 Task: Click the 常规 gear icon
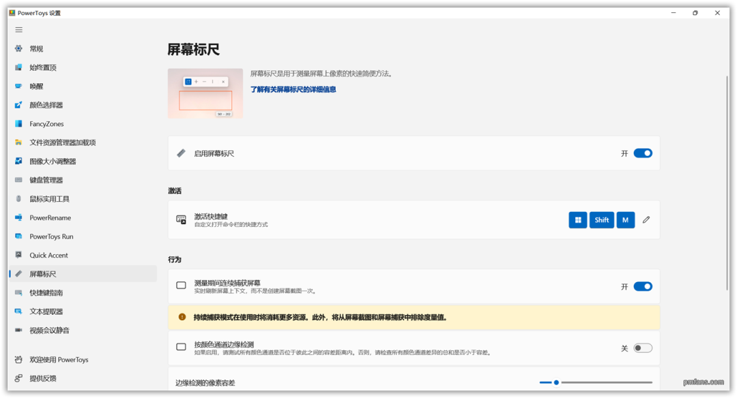tap(18, 48)
